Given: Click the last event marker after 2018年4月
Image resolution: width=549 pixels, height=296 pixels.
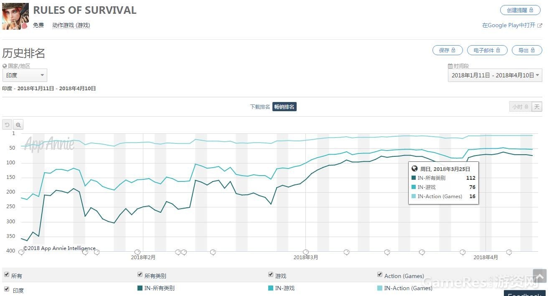Looking at the screenshot, I should [509, 252].
